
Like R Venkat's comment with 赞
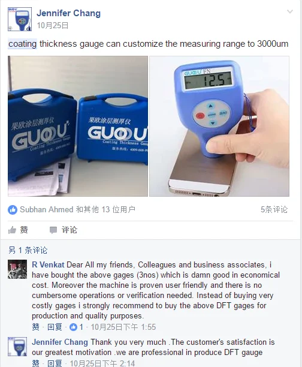click(x=35, y=327)
